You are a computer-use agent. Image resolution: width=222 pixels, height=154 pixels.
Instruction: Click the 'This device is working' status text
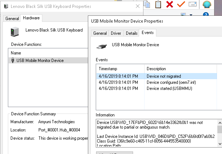tap(63, 138)
